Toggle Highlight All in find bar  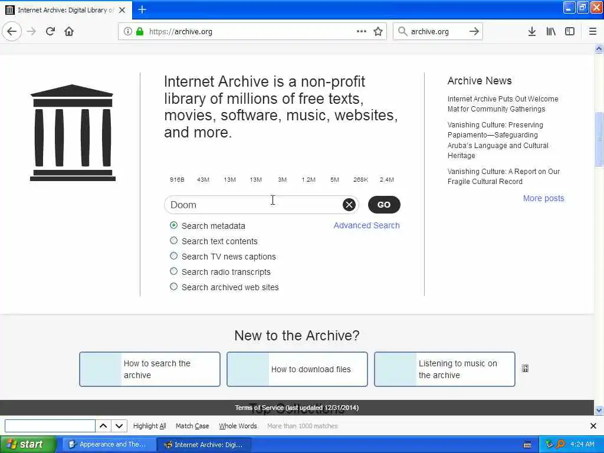coord(149,426)
